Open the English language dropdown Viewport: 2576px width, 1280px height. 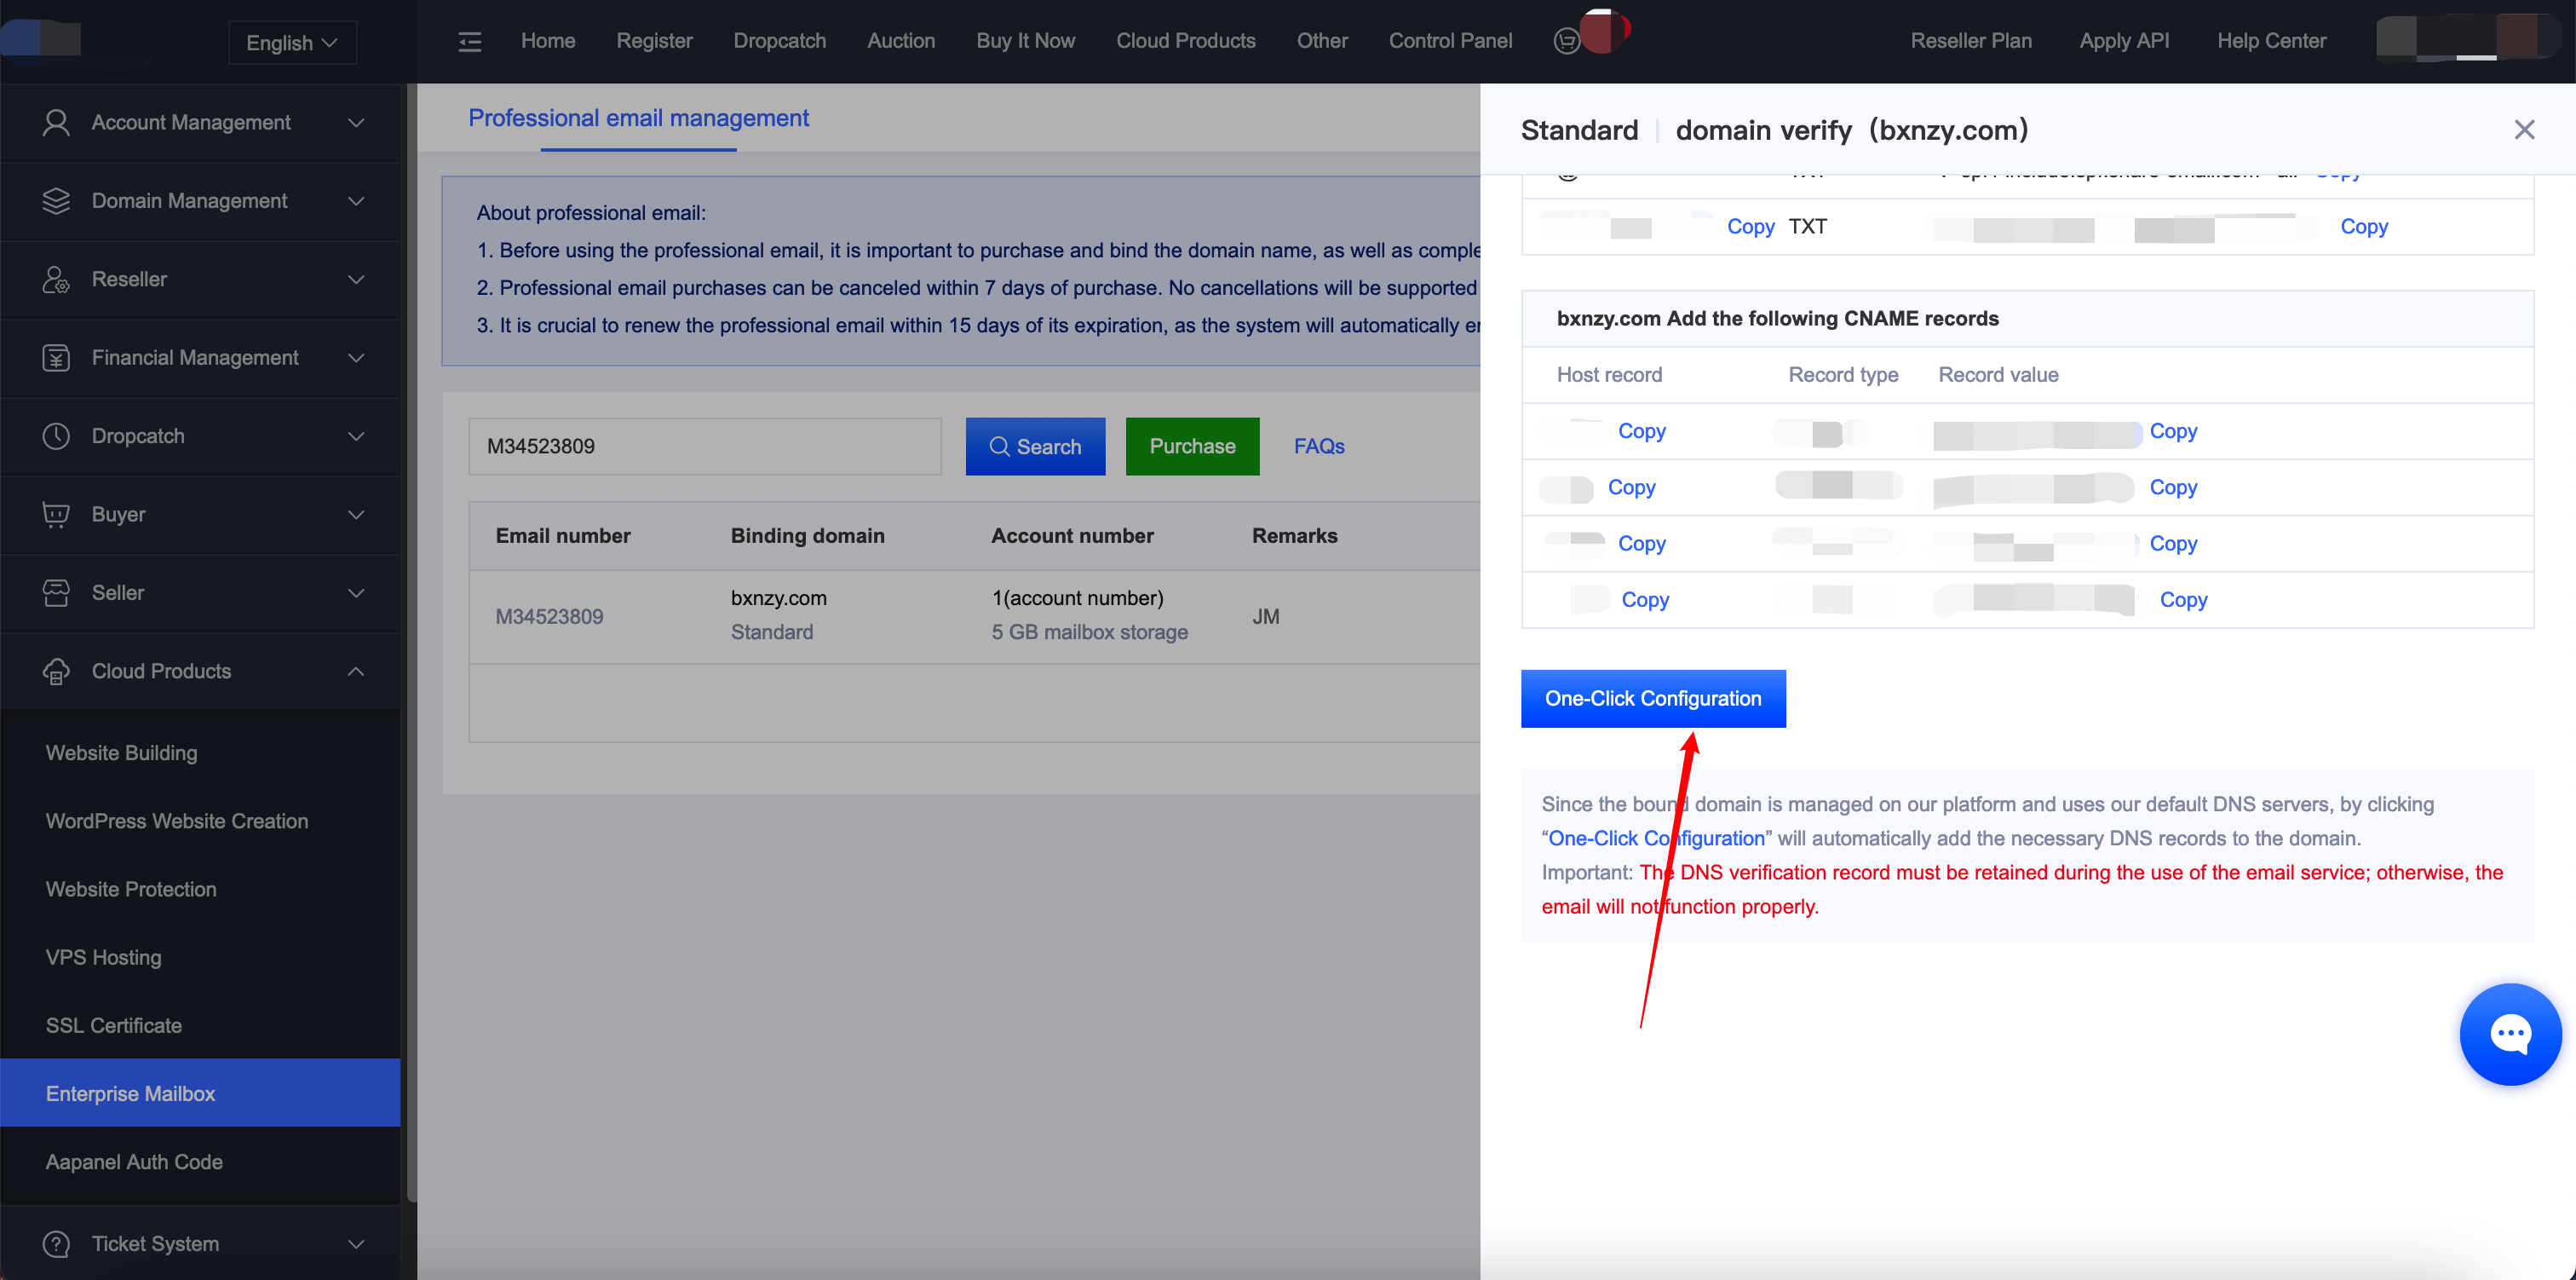[x=292, y=43]
